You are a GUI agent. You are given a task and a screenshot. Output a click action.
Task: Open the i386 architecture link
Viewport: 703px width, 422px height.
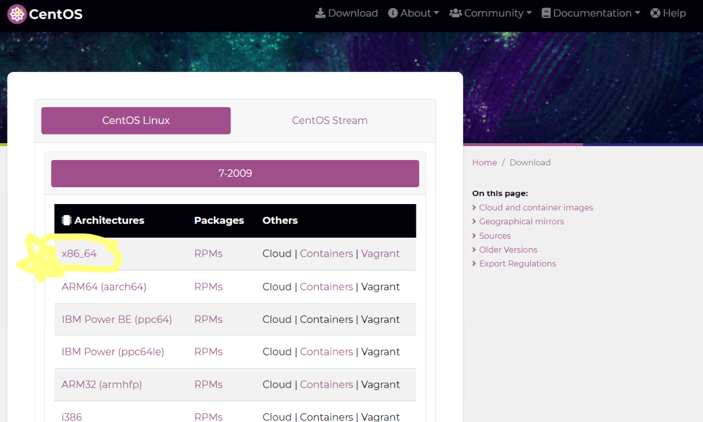click(x=72, y=417)
